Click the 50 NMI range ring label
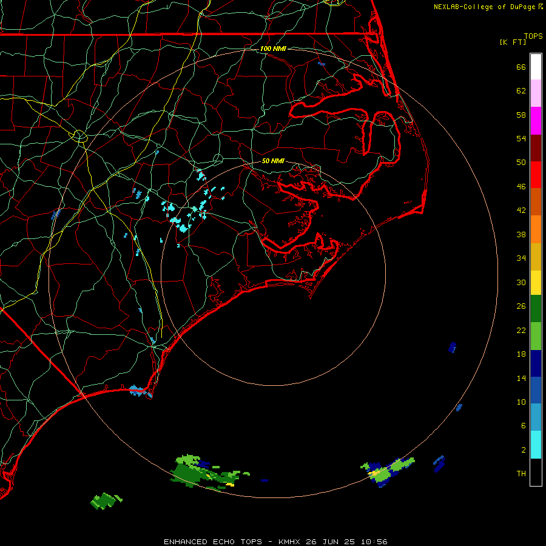546x546 pixels. 273,161
